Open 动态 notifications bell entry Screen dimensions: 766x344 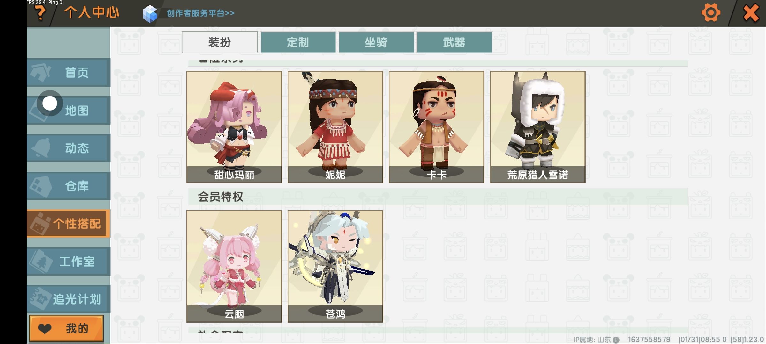(69, 148)
